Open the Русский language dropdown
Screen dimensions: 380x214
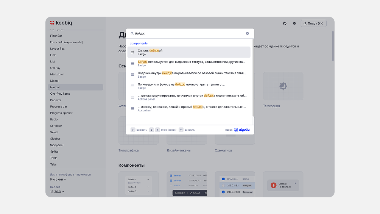tap(58, 180)
